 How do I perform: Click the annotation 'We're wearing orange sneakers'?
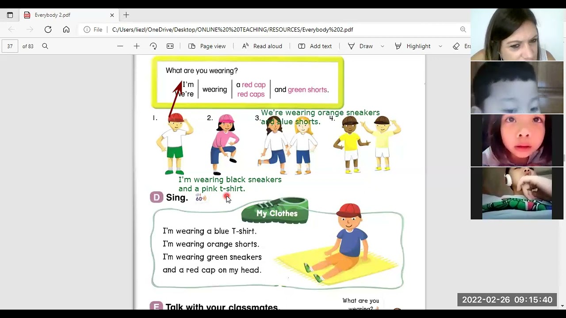pyautogui.click(x=320, y=113)
